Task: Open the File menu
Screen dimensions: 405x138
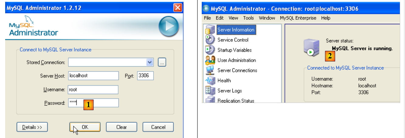Action: [208, 18]
